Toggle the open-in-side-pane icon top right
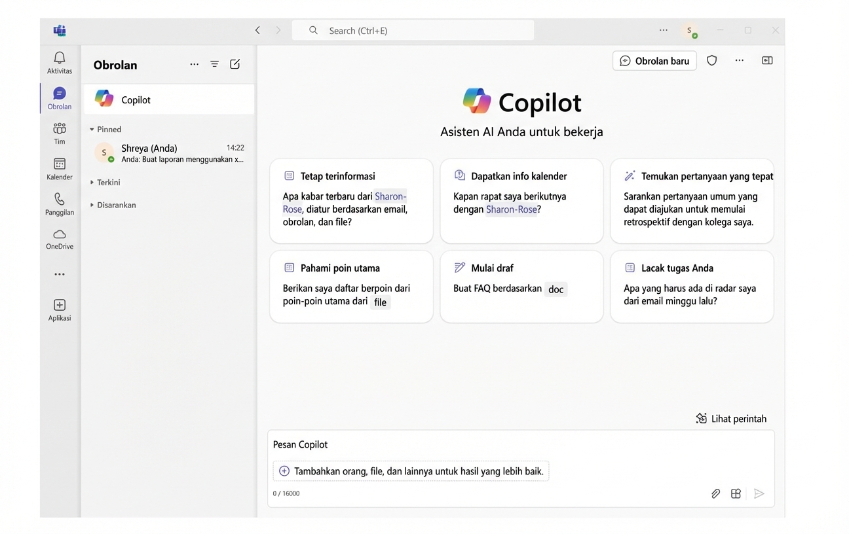Image resolution: width=849 pixels, height=534 pixels. click(x=767, y=60)
